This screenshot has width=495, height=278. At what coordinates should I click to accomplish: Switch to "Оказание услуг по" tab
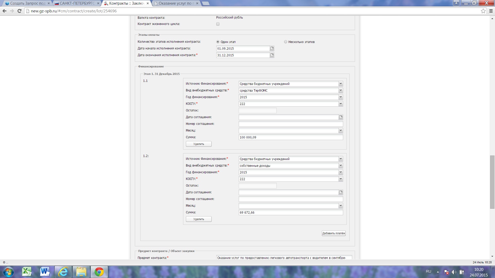coord(175,3)
